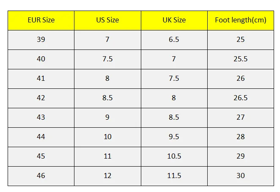The height and width of the screenshot is (192, 280).
Task: Select the Foot length(cm) header
Action: pos(241,20)
